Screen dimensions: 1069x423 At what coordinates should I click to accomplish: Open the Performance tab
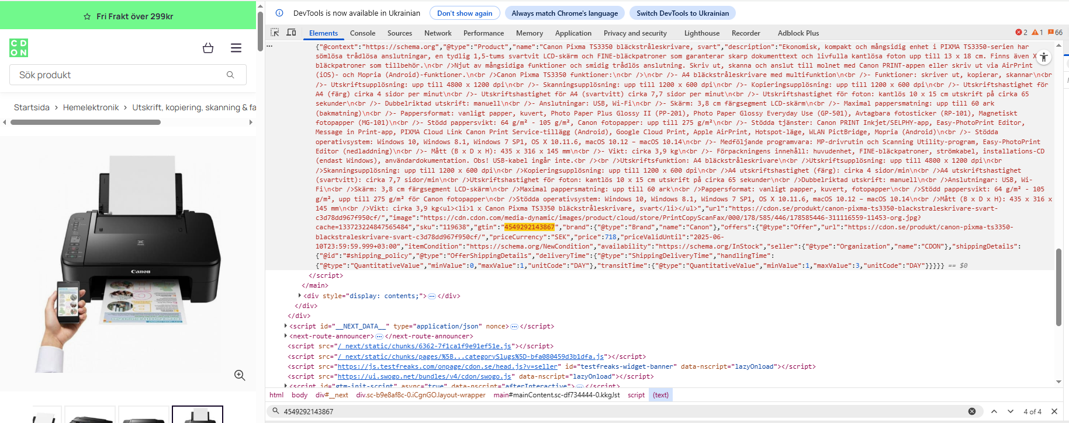click(483, 33)
